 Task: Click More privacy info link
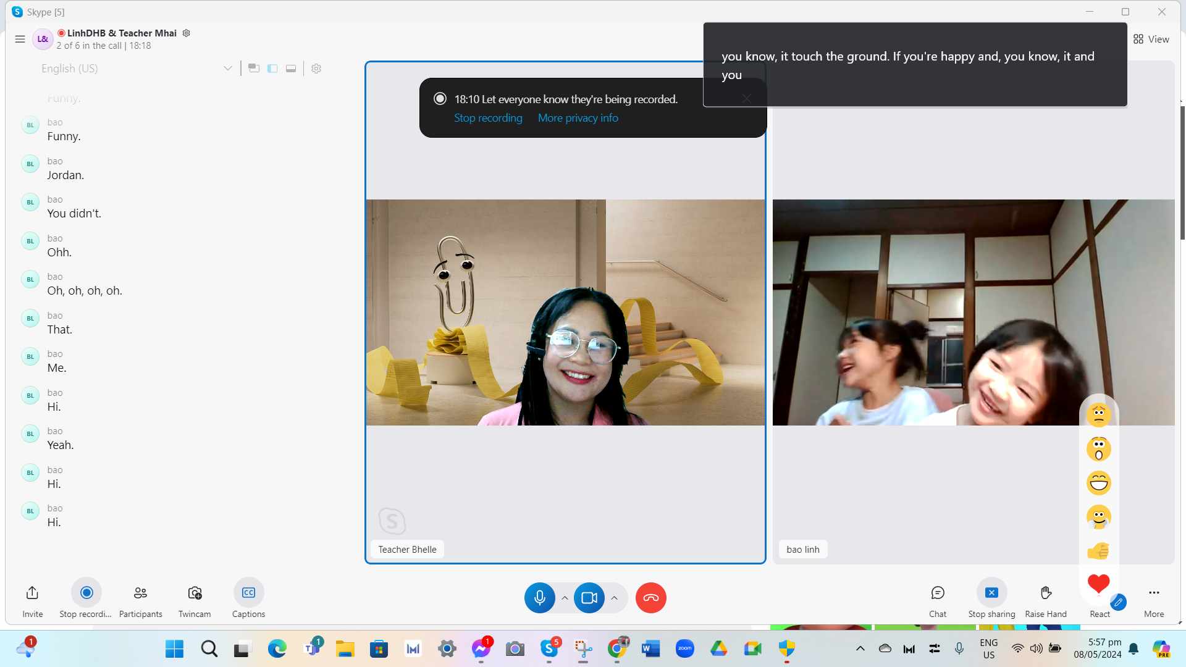pos(578,118)
